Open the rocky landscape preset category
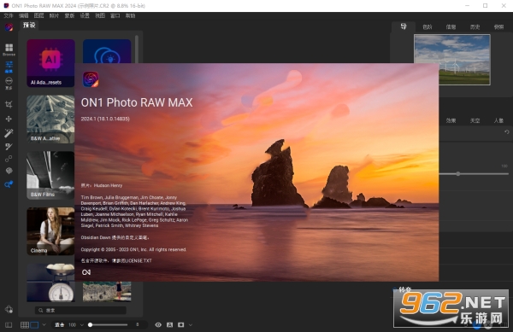The width and height of the screenshot is (513, 332). pyautogui.click(x=107, y=292)
